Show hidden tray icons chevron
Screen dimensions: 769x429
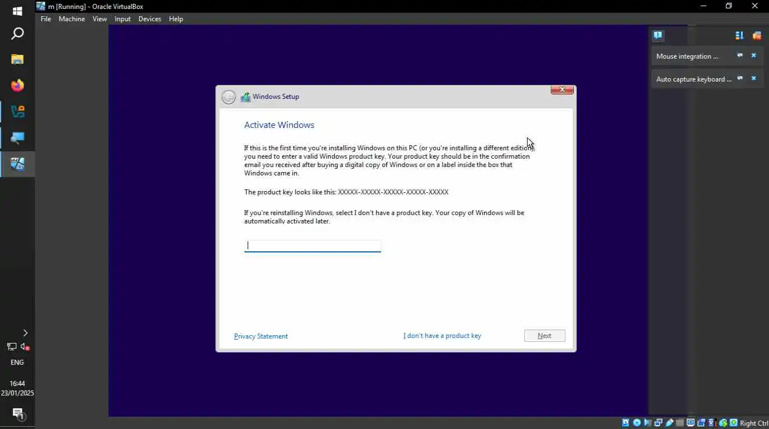tap(25, 333)
